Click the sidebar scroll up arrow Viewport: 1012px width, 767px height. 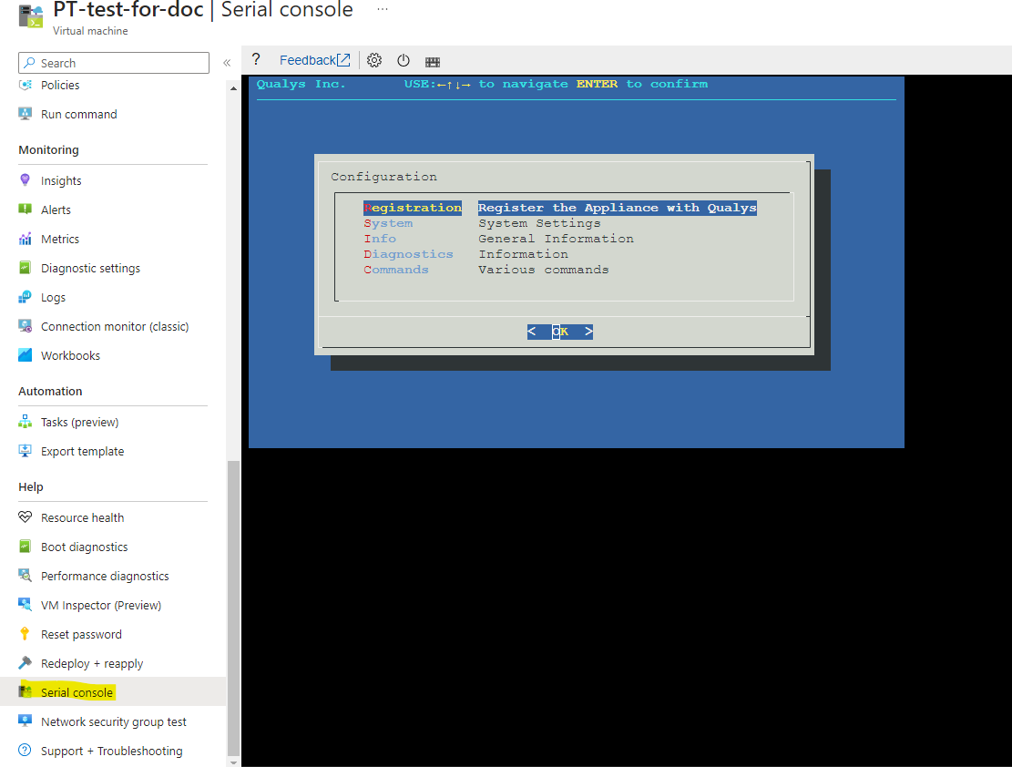pyautogui.click(x=233, y=88)
